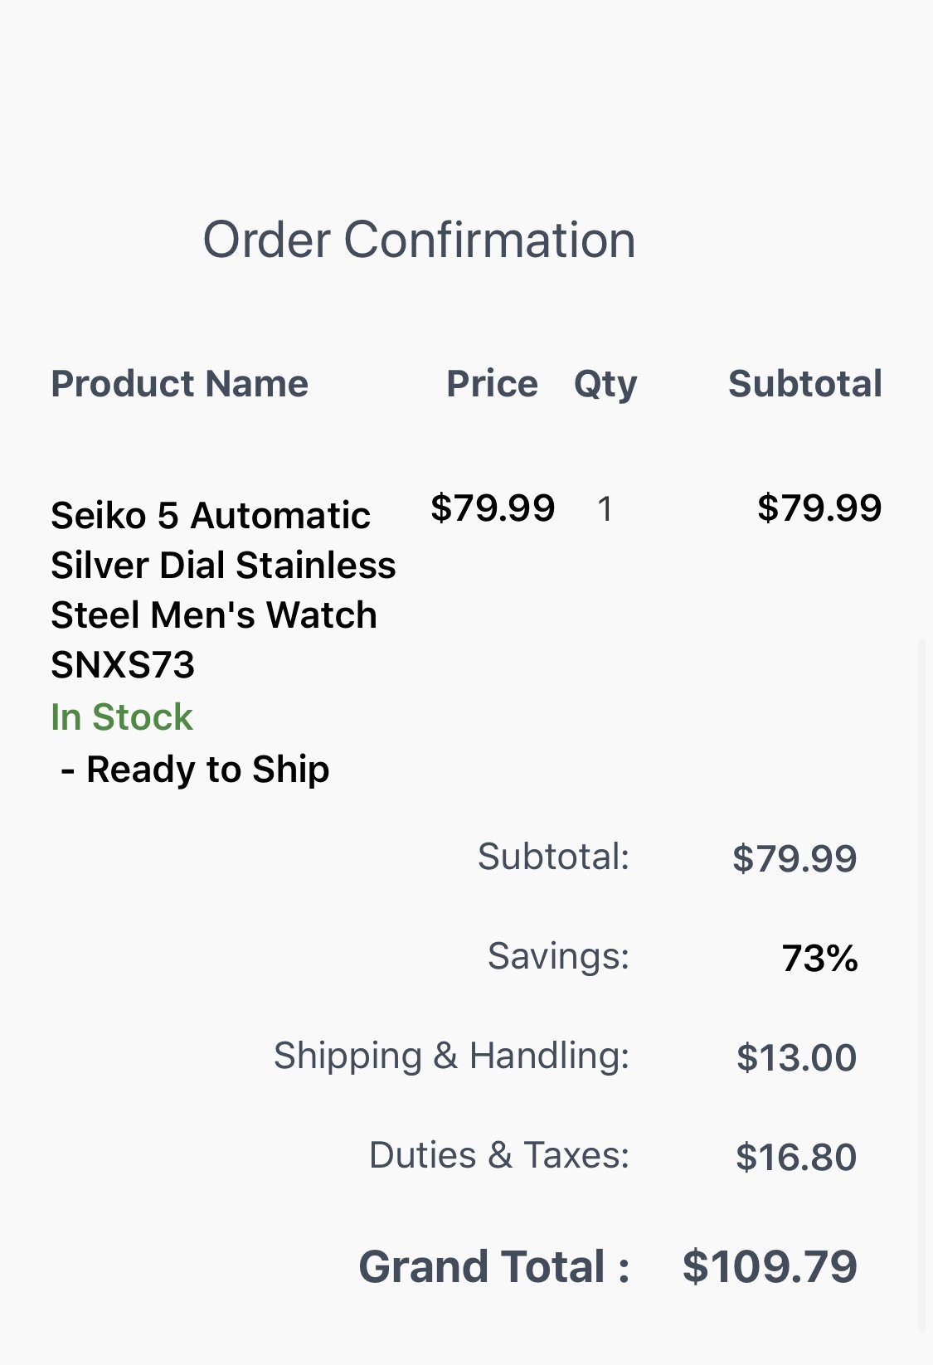This screenshot has width=933, height=1365.
Task: Click the Shipping & Handling: label
Action: pyautogui.click(x=451, y=1057)
